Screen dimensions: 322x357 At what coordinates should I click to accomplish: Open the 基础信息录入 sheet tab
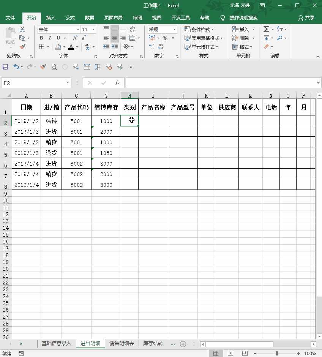57,344
